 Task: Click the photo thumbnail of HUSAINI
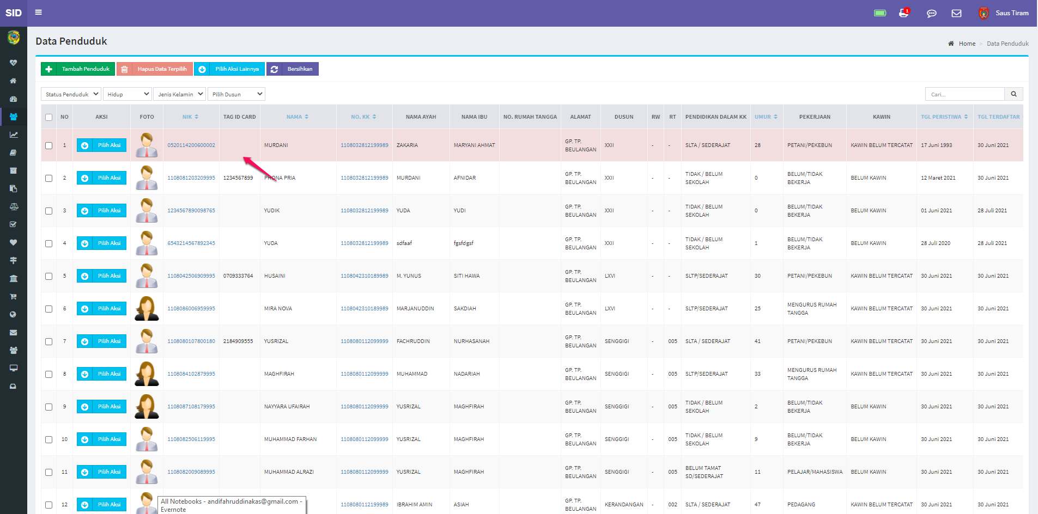coord(147,276)
